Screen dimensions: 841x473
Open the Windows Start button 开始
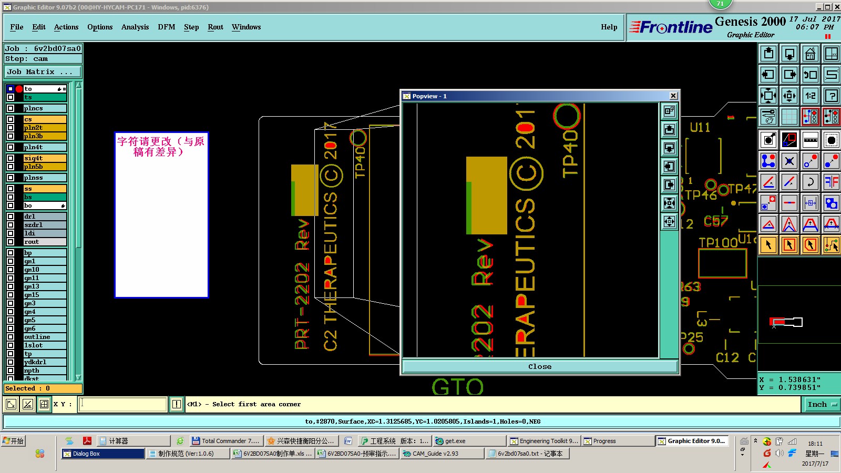[x=13, y=441]
